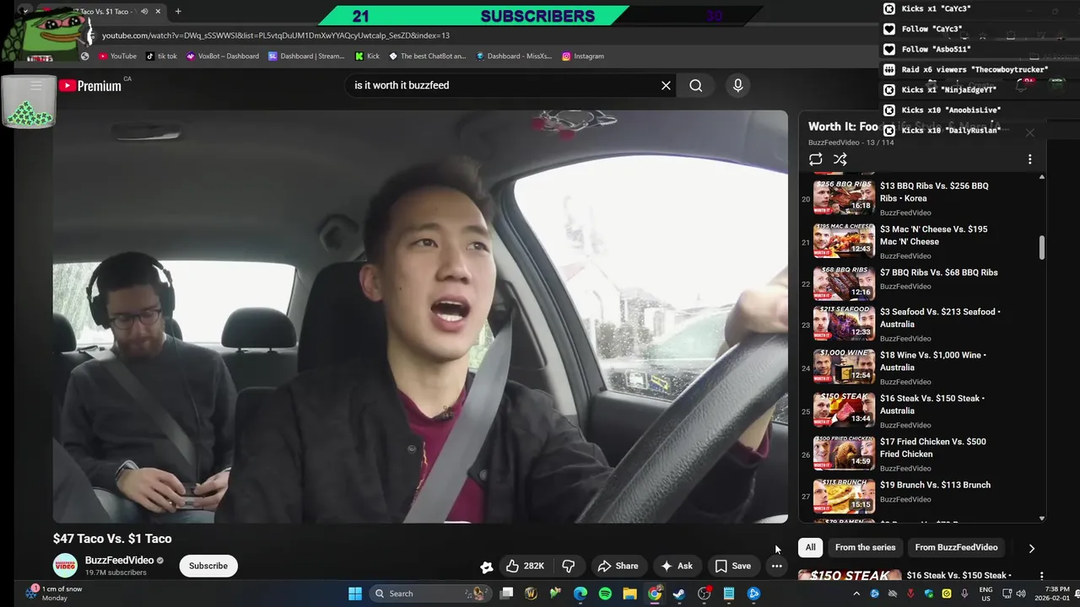The image size is (1080, 607).
Task: Click the YouTube Premium logo
Action: pos(90,85)
